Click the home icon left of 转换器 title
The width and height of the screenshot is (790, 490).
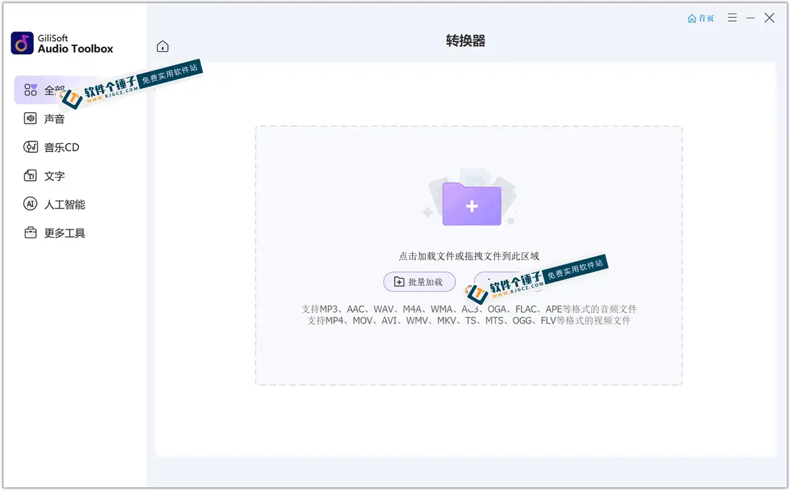click(x=163, y=46)
